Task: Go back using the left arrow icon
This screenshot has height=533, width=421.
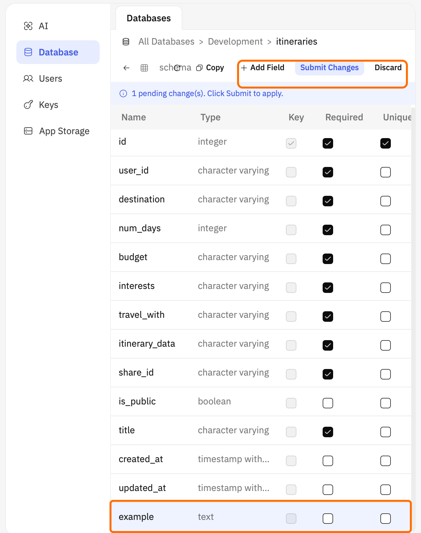Action: (127, 68)
